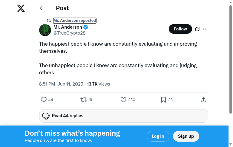Click the blue verified badge icon

[85, 27]
